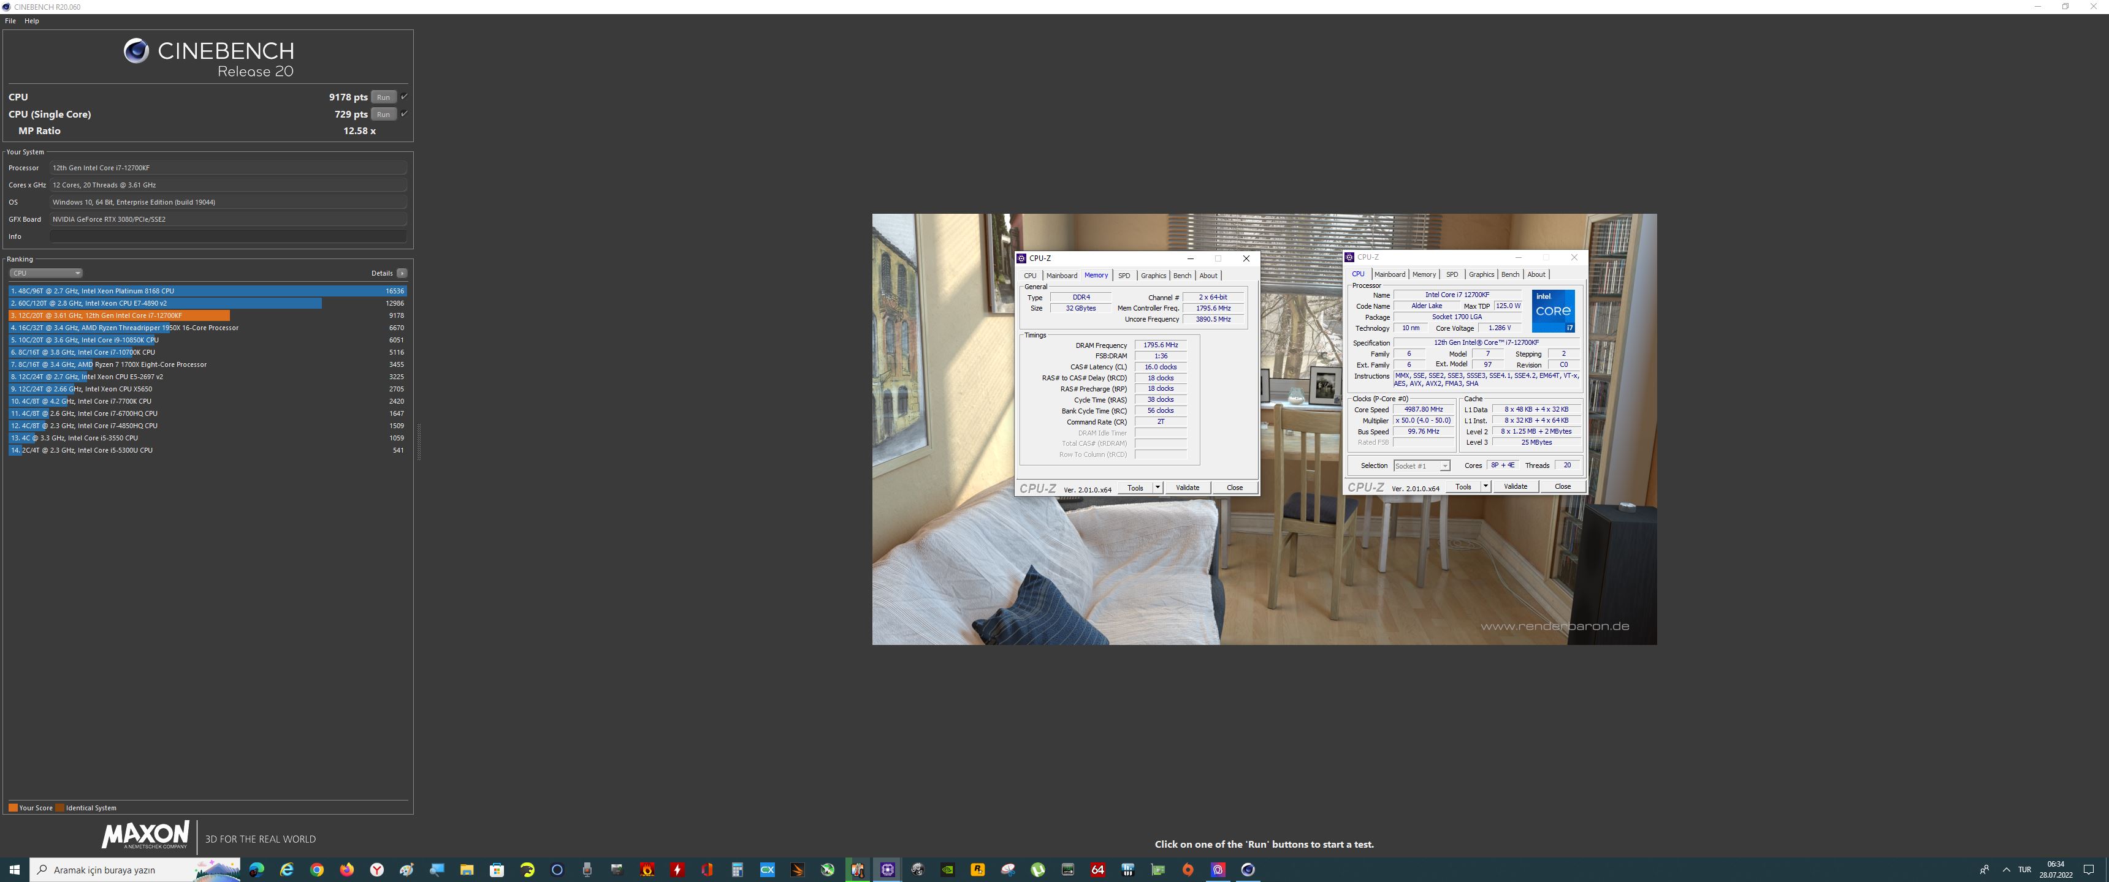Open Memory tab in CPU-Z processor window
Image resolution: width=2109 pixels, height=882 pixels.
point(1424,274)
